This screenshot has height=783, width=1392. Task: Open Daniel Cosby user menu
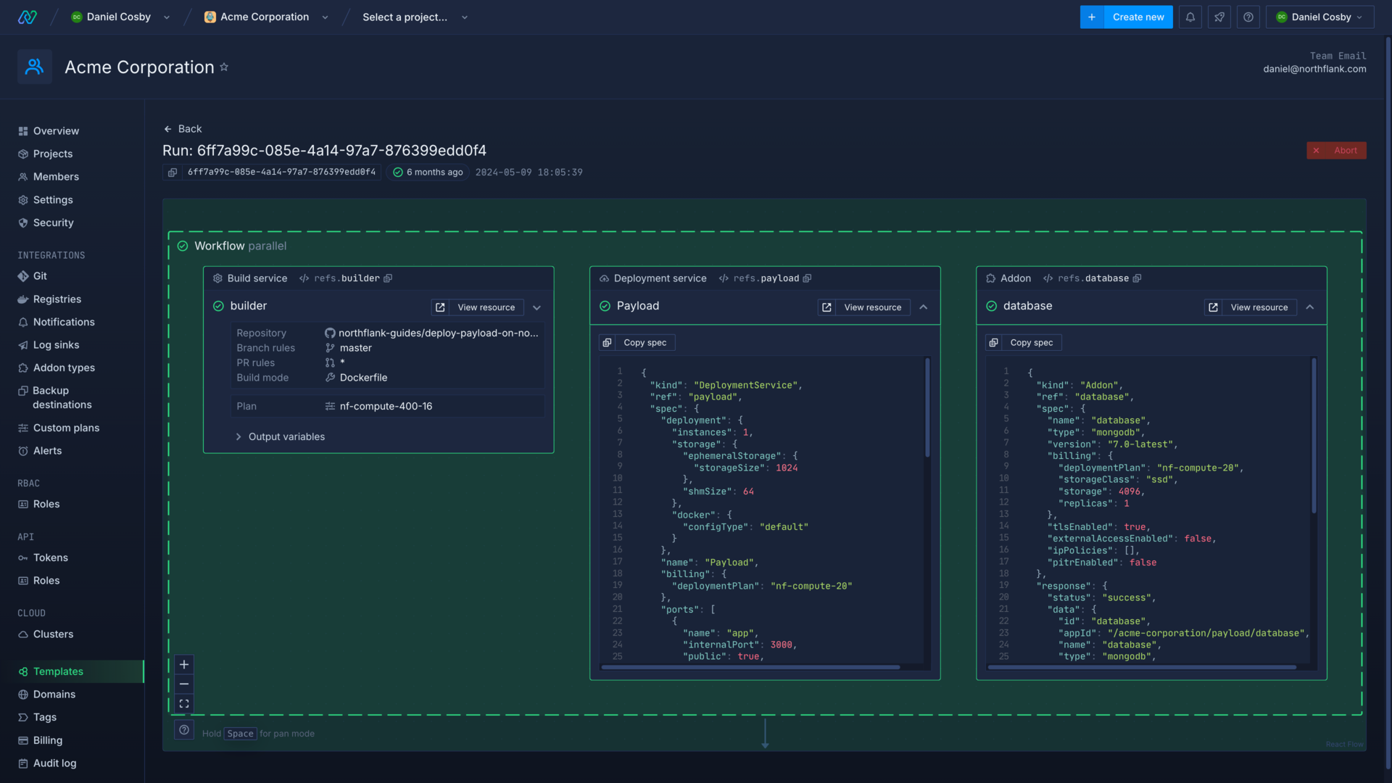coord(1319,17)
